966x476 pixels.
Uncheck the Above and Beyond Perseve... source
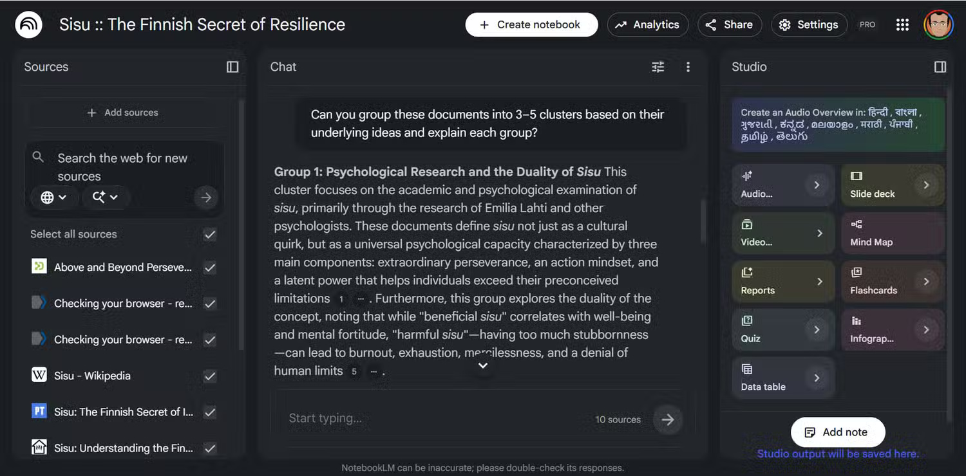(x=210, y=268)
